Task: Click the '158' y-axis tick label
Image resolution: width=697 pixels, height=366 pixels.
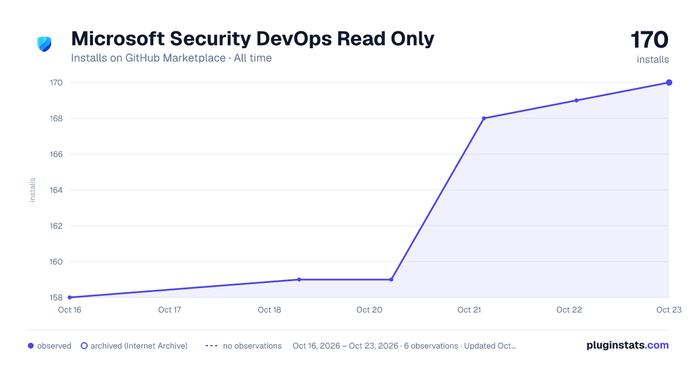Action: point(56,297)
